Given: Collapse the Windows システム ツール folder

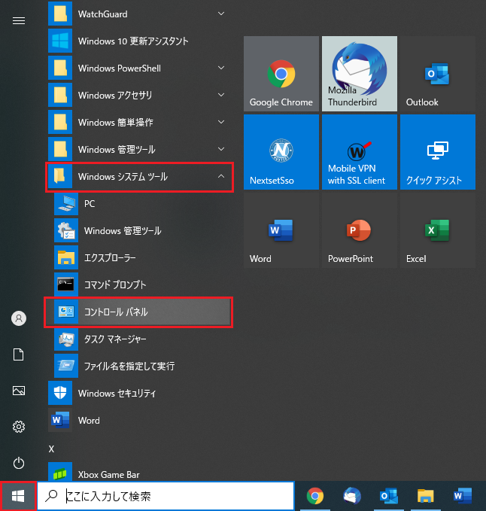Looking at the screenshot, I should (139, 177).
